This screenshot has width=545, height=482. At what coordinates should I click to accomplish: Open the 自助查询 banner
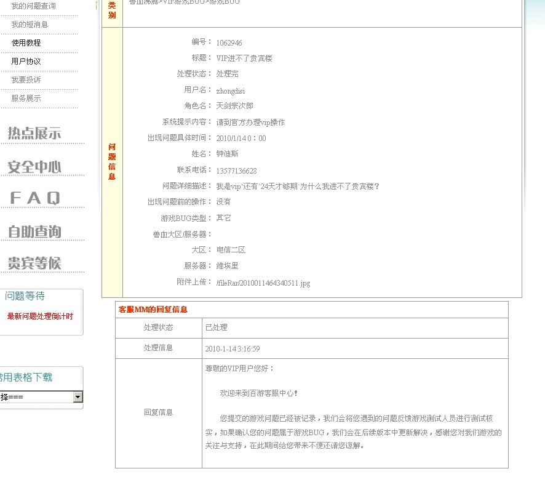tap(34, 231)
